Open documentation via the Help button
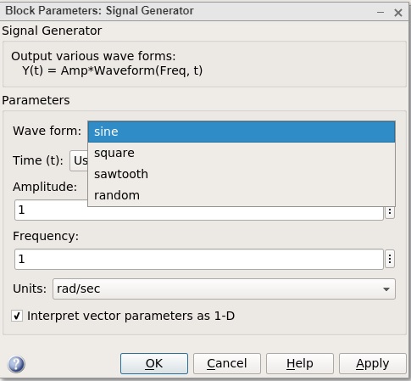 [x=300, y=363]
